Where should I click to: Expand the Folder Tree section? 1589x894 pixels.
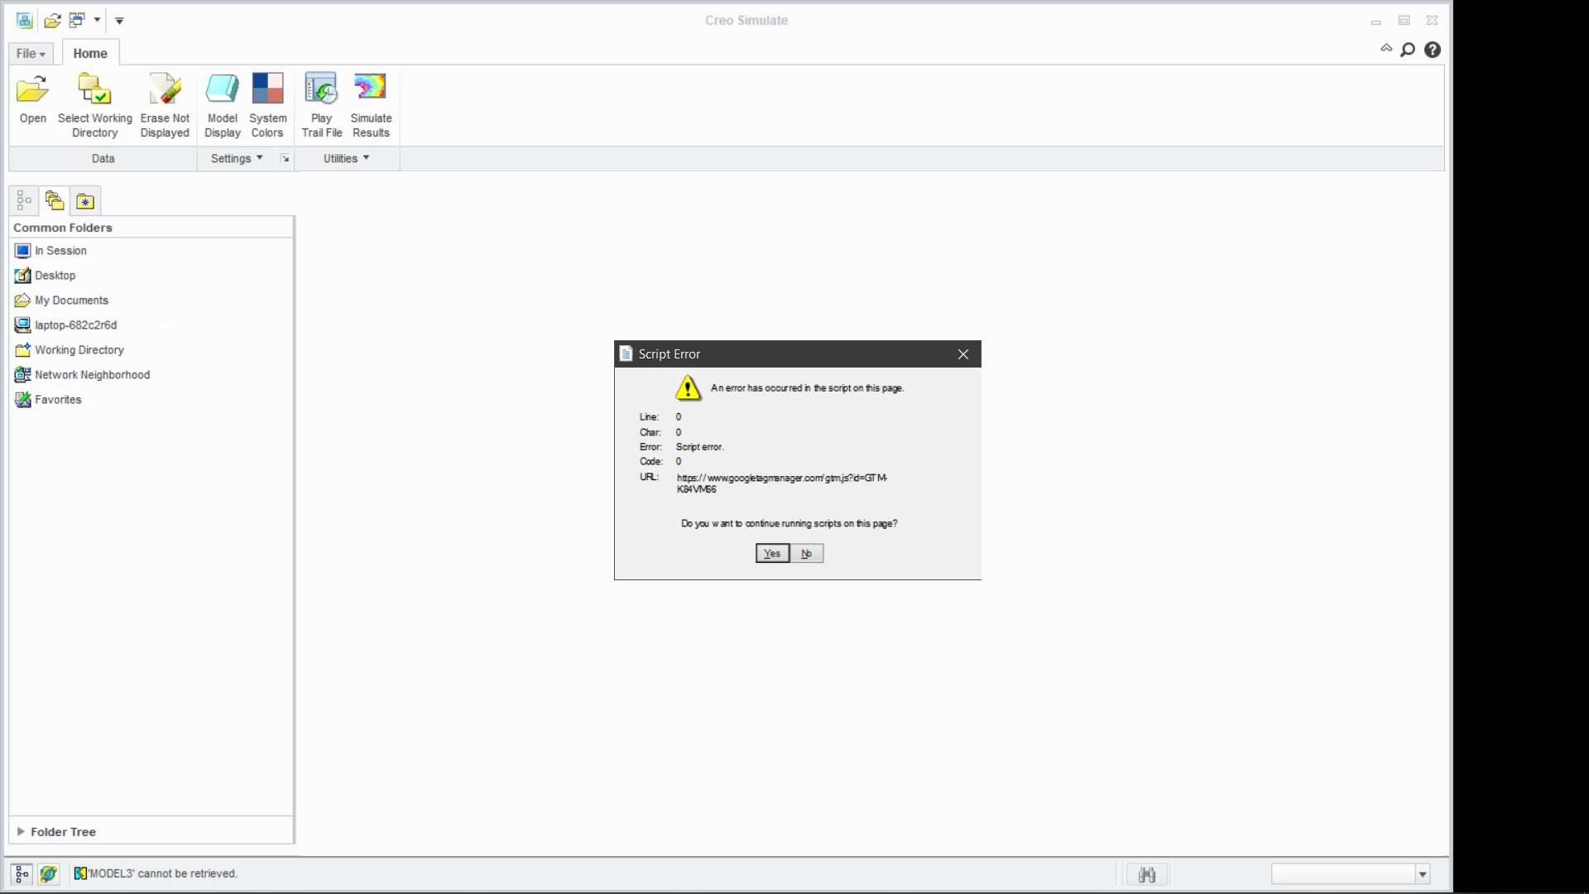coord(22,831)
